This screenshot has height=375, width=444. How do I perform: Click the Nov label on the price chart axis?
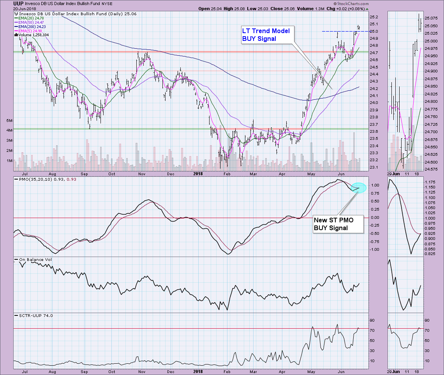pos(142,174)
